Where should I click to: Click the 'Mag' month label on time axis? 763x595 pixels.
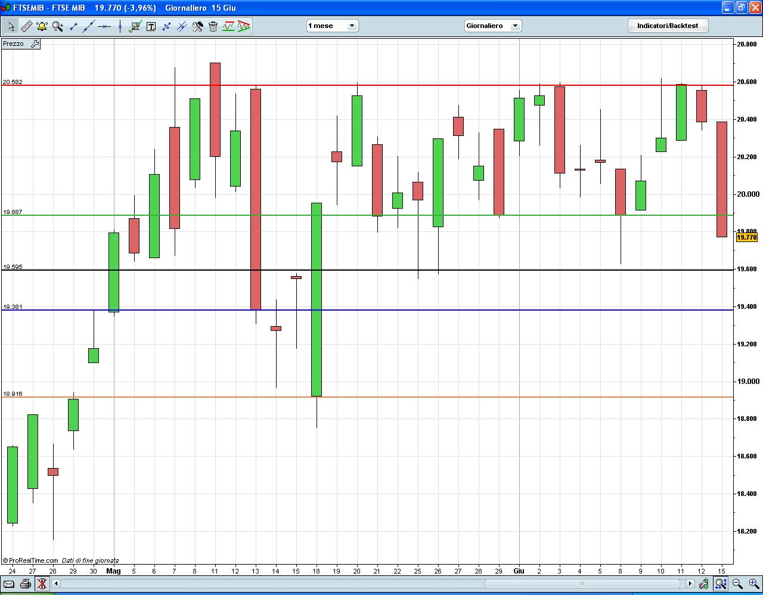(113, 571)
